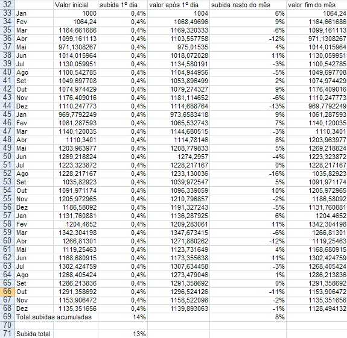Viewport: 347px width, 338px height.
Task: Select cell with value 1000
Action: click(75, 13)
